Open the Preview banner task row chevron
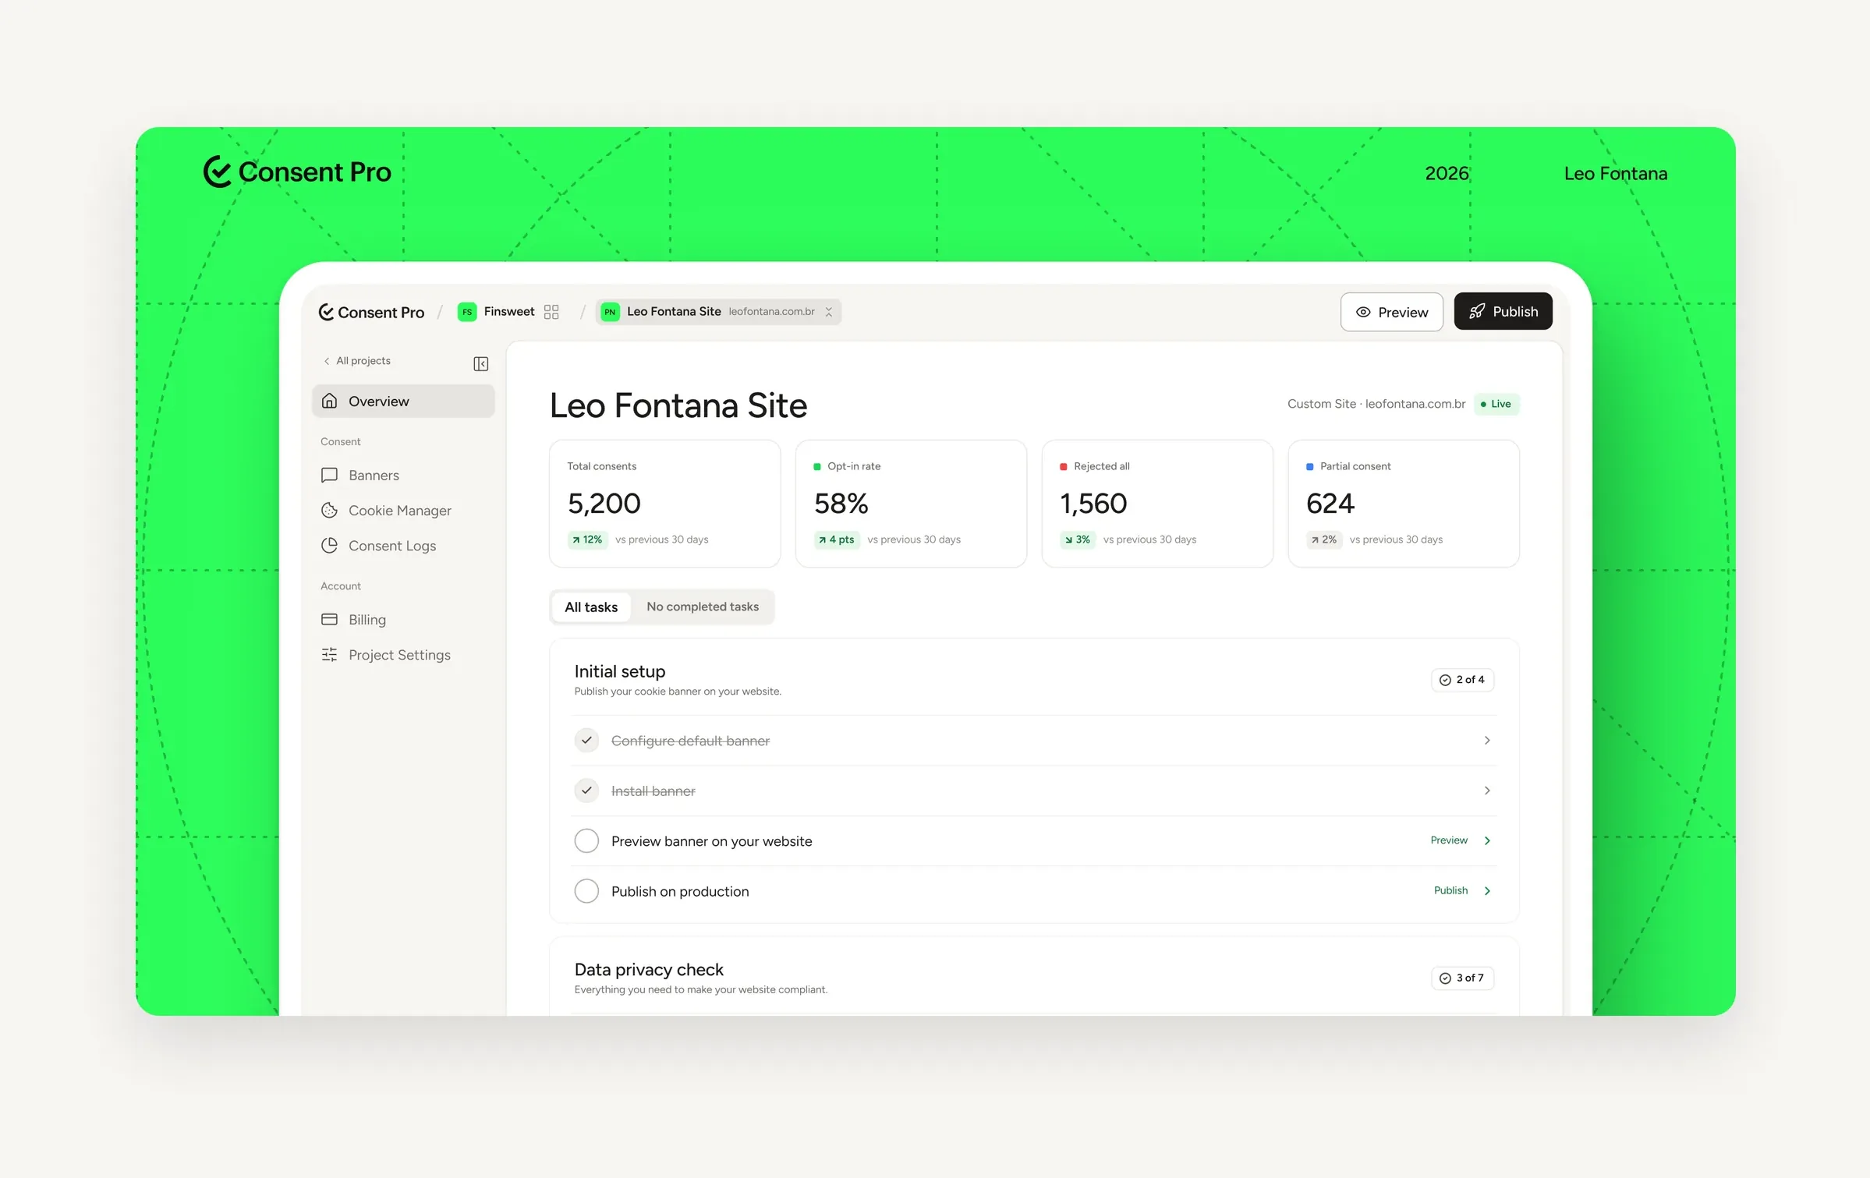The width and height of the screenshot is (1870, 1178). coord(1487,840)
